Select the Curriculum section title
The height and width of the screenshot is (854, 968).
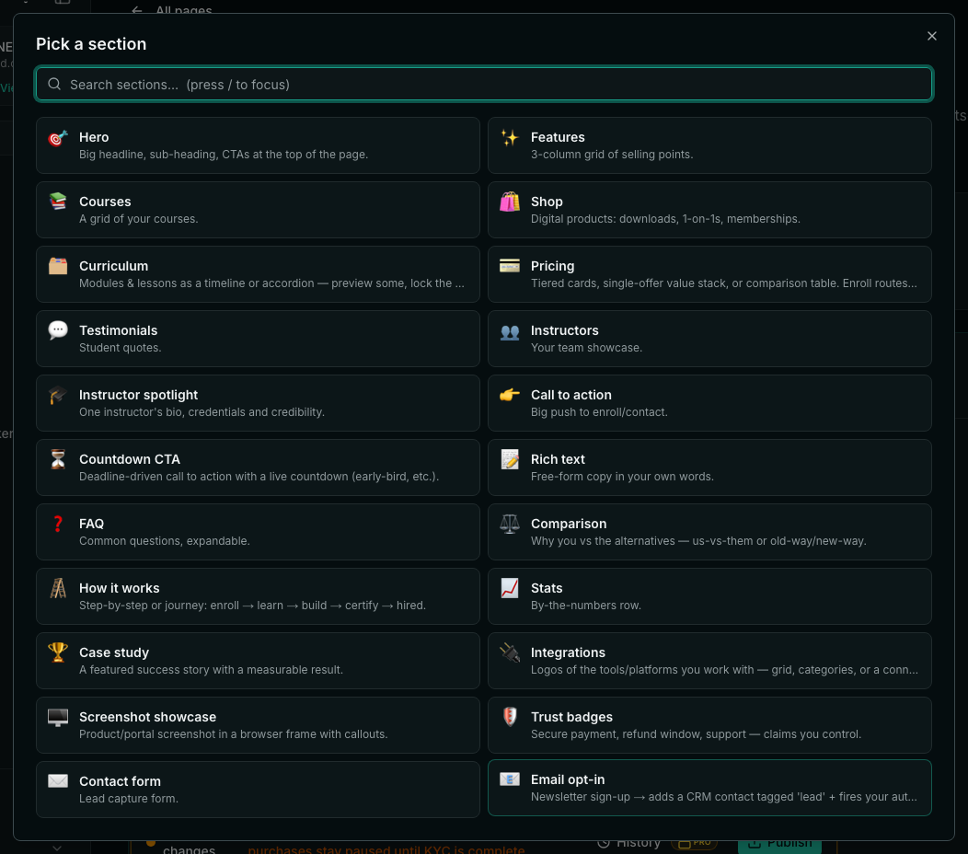(x=113, y=266)
